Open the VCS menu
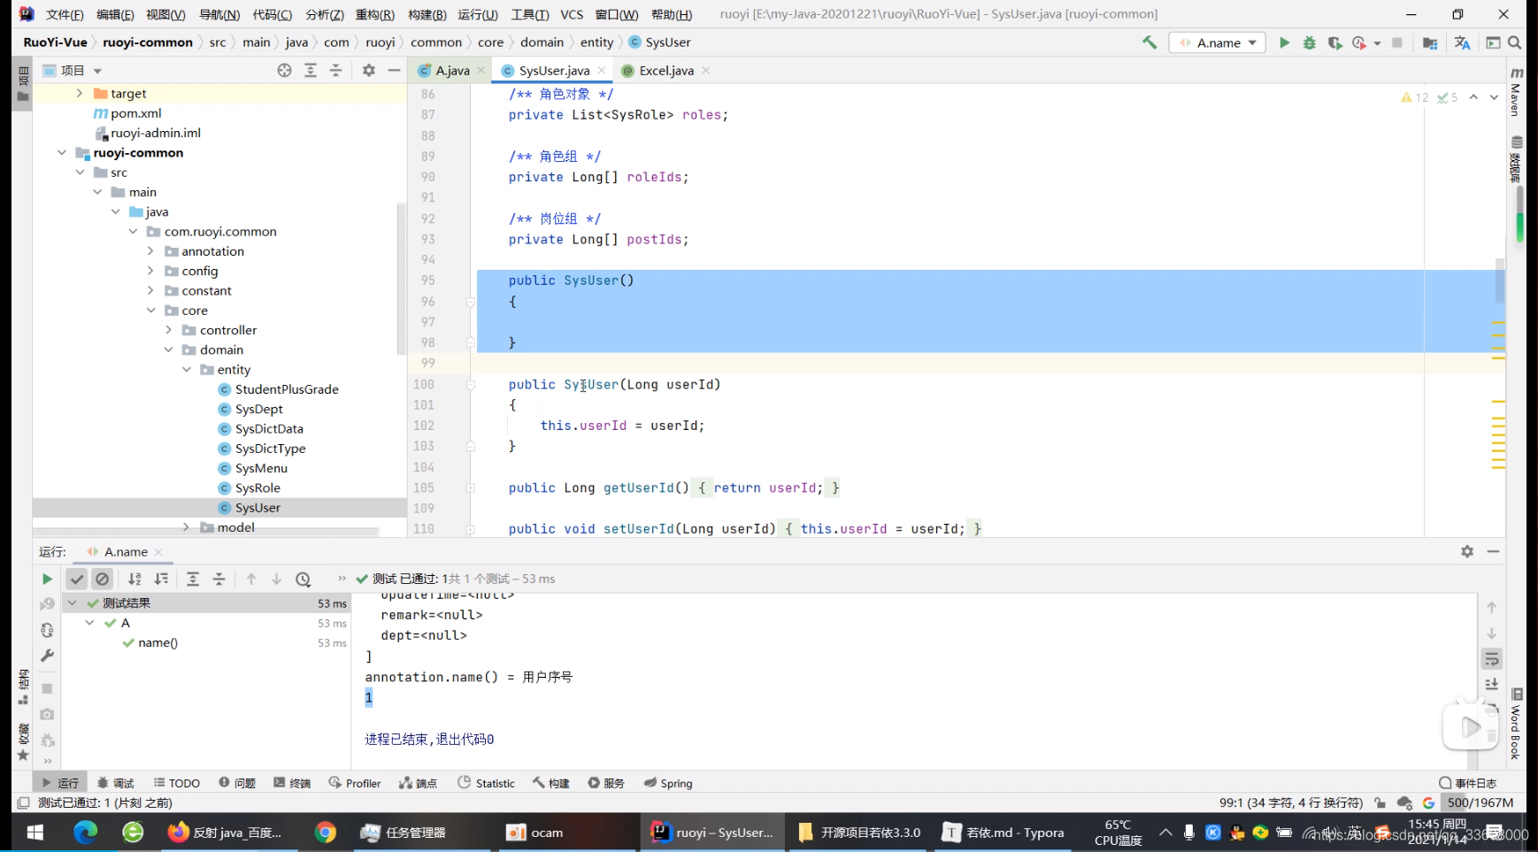1538x852 pixels. (572, 14)
